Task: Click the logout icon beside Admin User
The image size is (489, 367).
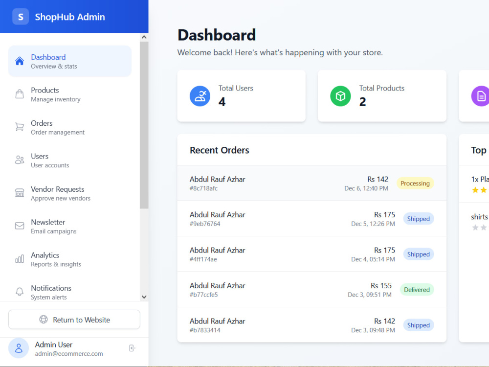Action: [x=132, y=348]
